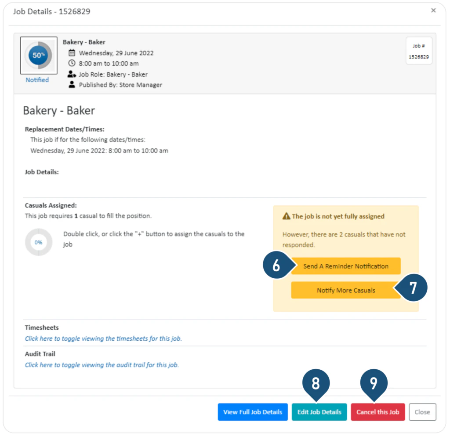Click 'The job is not yet fully assigned' text
This screenshot has width=450, height=437.
338,216
